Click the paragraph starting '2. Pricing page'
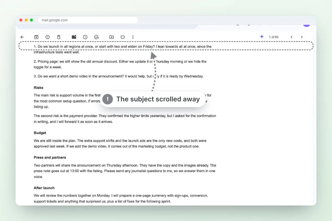The height and width of the screenshot is (221, 332). click(x=120, y=64)
